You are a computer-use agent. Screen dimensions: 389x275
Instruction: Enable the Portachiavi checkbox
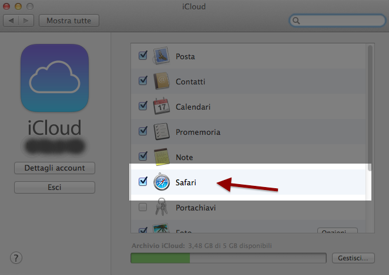coord(143,207)
